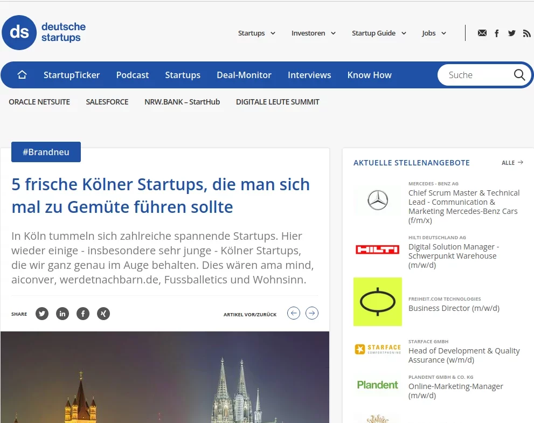This screenshot has width=534, height=423.
Task: Expand the Investoren dropdown menu
Action: 313,33
